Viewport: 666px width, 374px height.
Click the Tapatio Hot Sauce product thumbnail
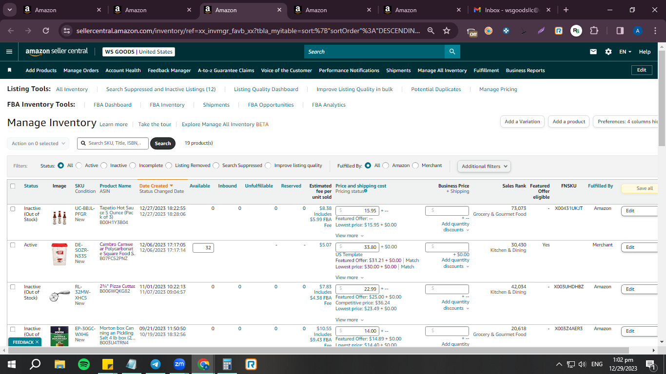(x=59, y=217)
